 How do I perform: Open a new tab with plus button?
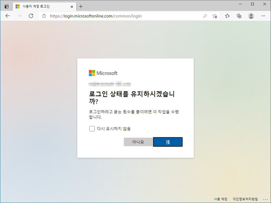pyautogui.click(x=81, y=7)
